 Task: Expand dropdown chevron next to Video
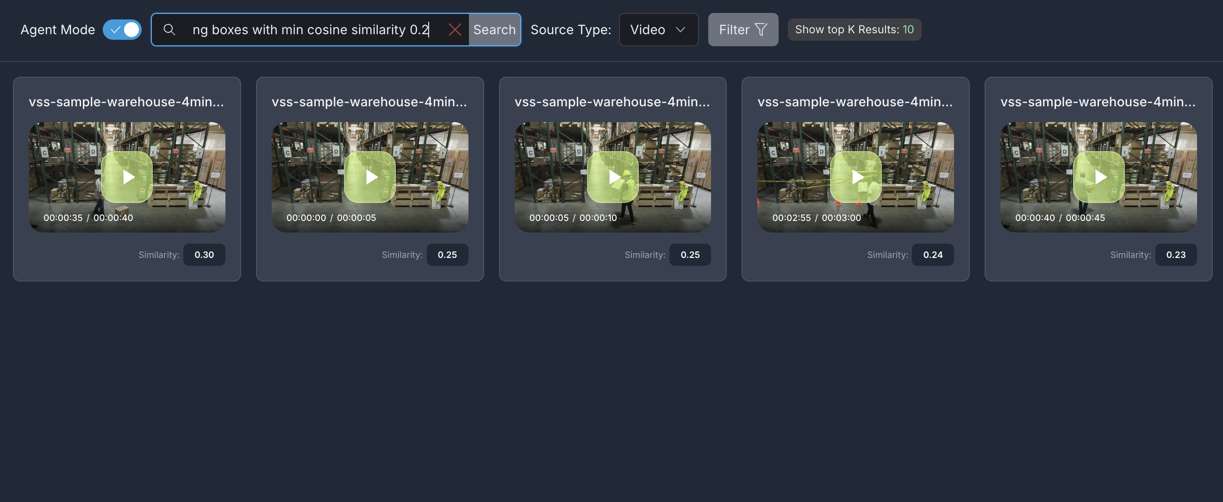pos(680,30)
